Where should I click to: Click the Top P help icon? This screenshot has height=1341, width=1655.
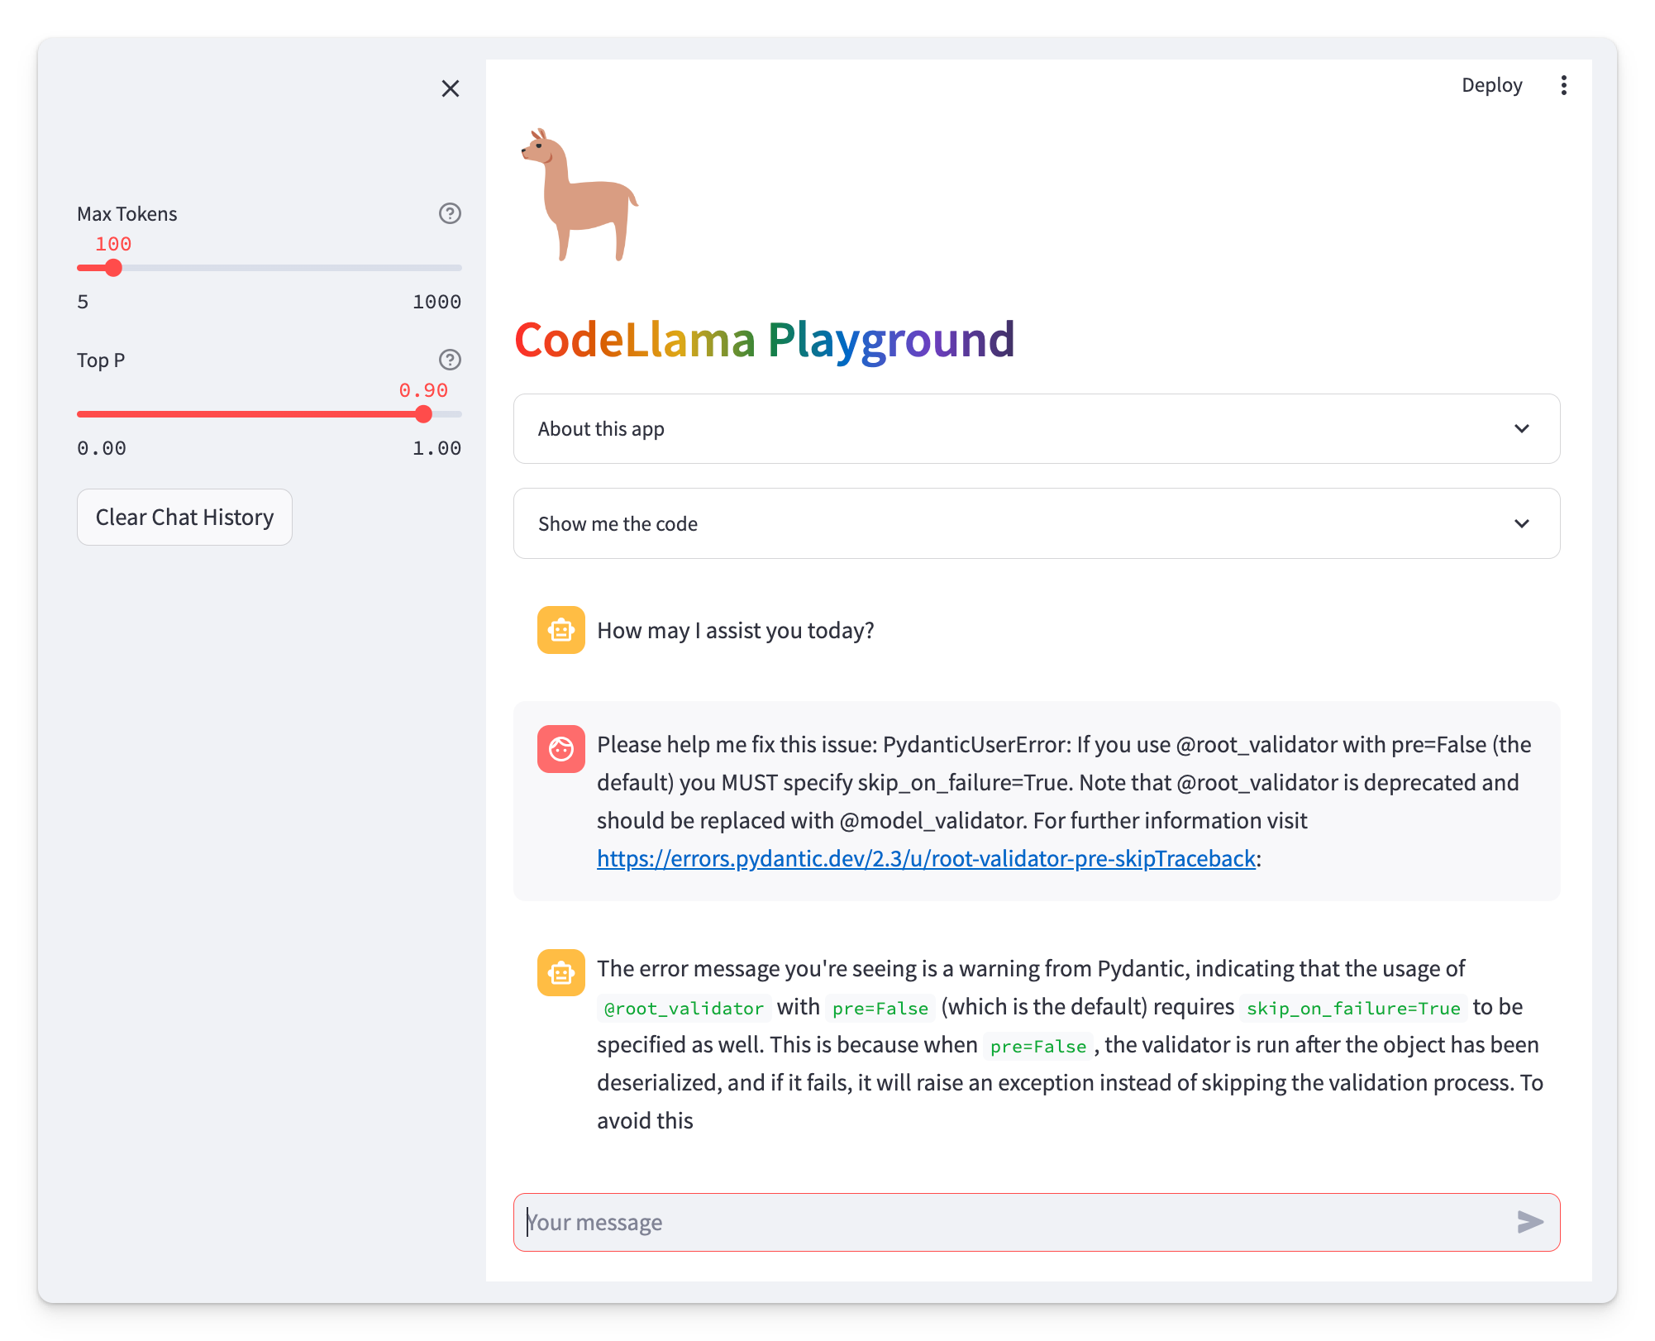point(450,360)
